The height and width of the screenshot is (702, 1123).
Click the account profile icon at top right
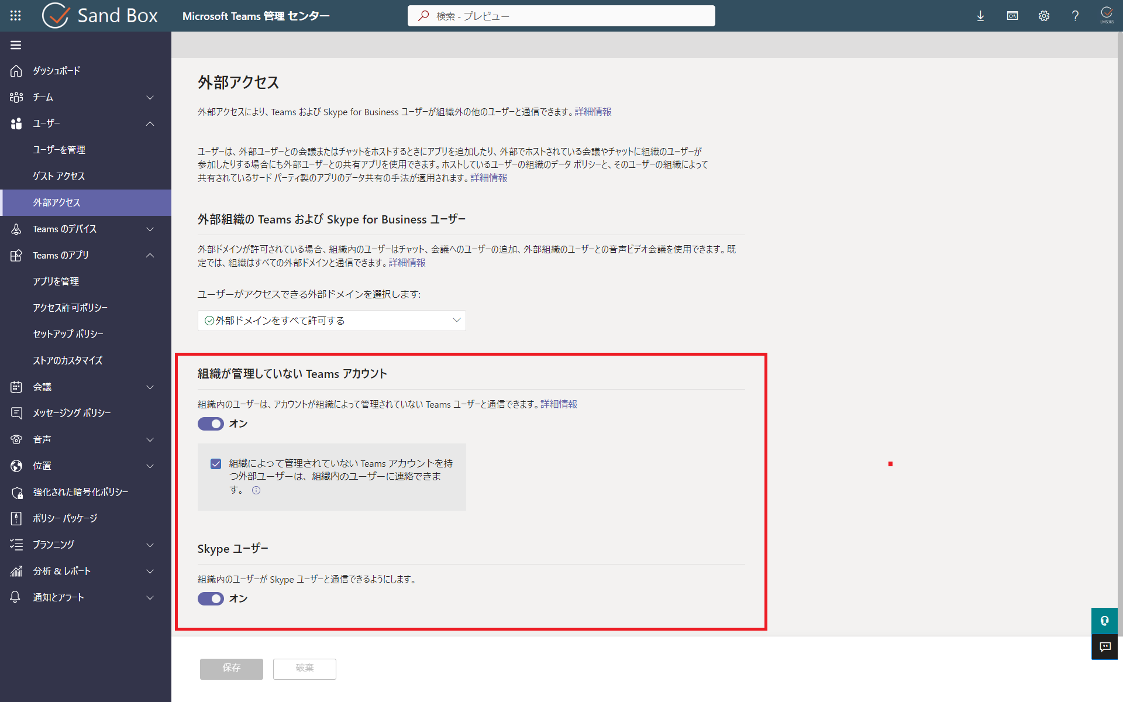(x=1107, y=15)
